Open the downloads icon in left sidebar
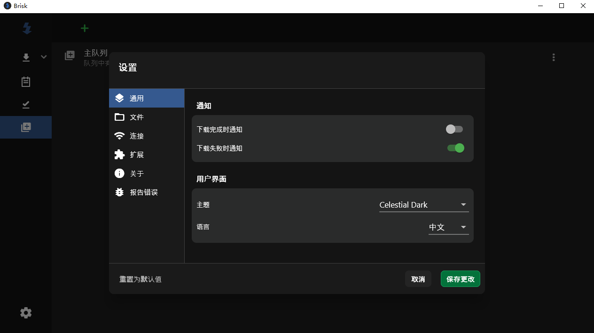 (x=26, y=57)
